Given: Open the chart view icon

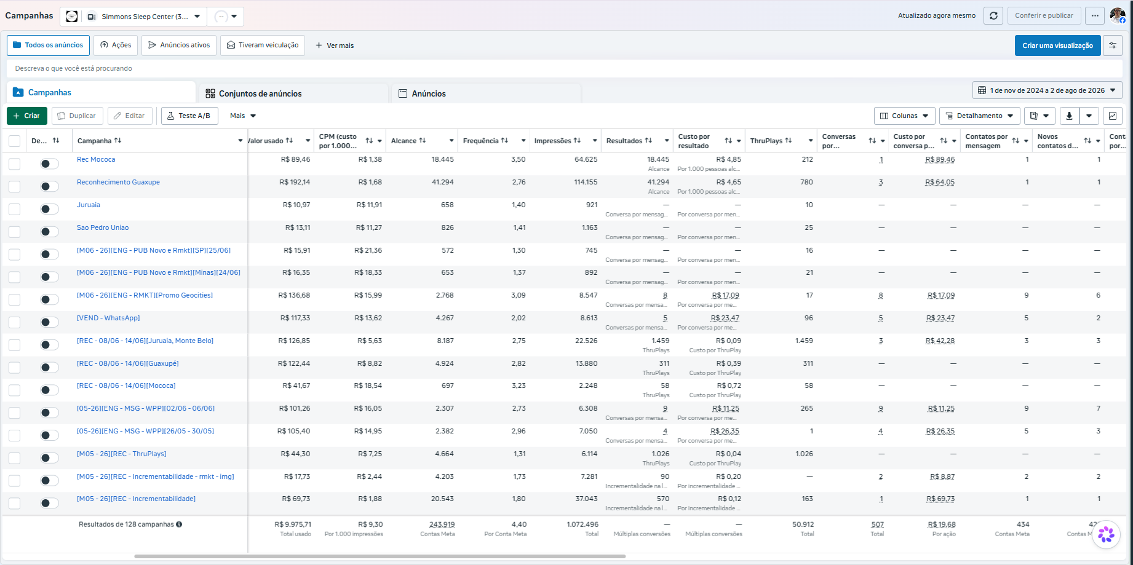Looking at the screenshot, I should 1113,116.
